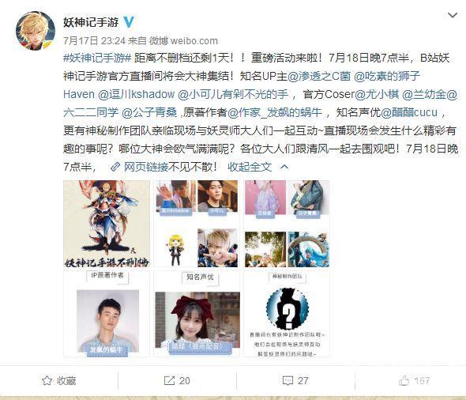Open the 7月17日 23:24 timestamp link
Screen dimensions: 466x400
94,40
